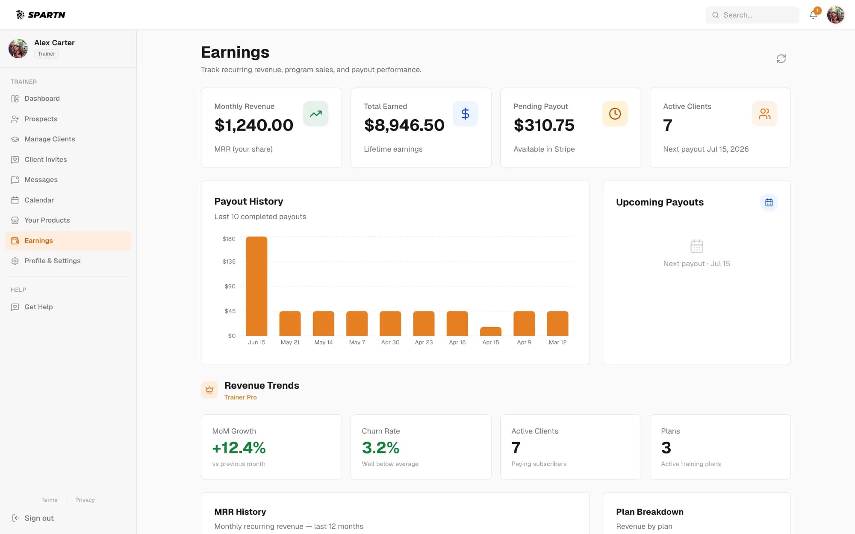This screenshot has height=534, width=855.
Task: Click 'Last 10 completed payouts' subtitle
Action: (x=260, y=217)
